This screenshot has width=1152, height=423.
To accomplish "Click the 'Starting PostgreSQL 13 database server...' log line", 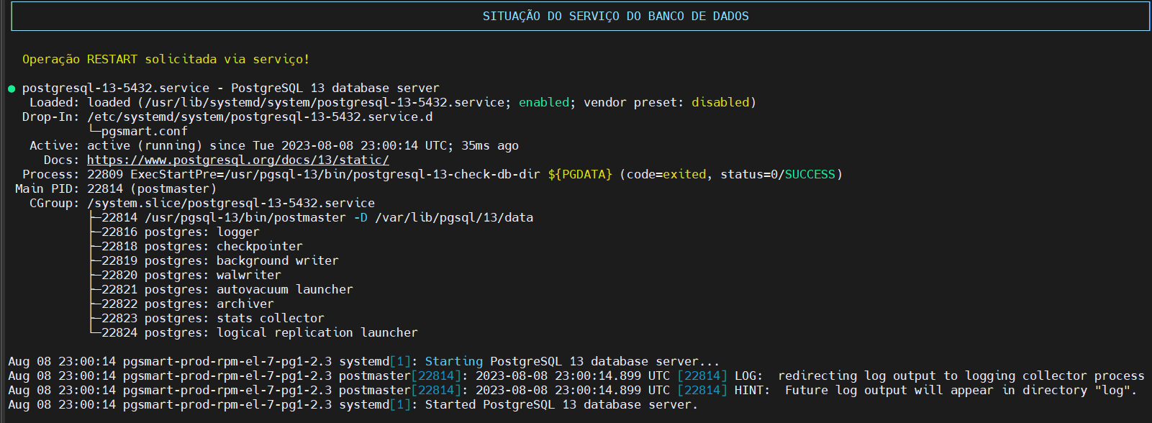I will coord(364,361).
